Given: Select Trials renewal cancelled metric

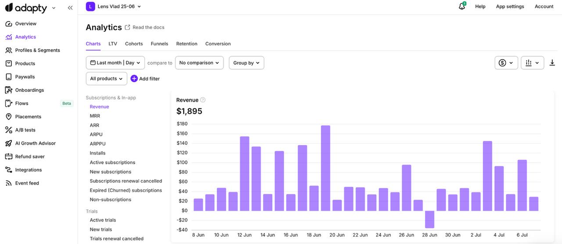Looking at the screenshot, I should [x=116, y=238].
